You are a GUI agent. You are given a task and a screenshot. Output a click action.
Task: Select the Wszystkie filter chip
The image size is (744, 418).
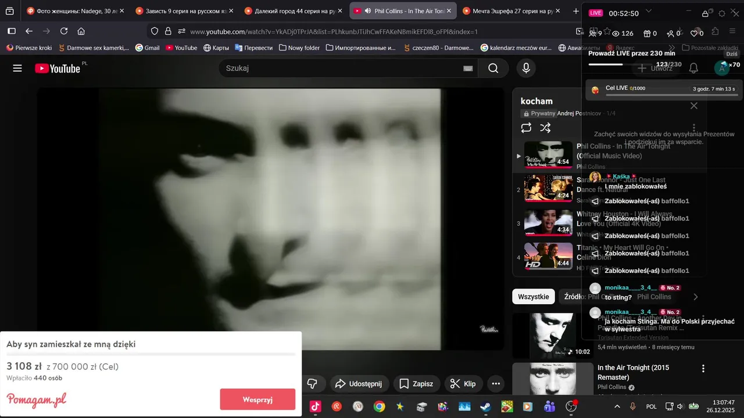point(534,297)
